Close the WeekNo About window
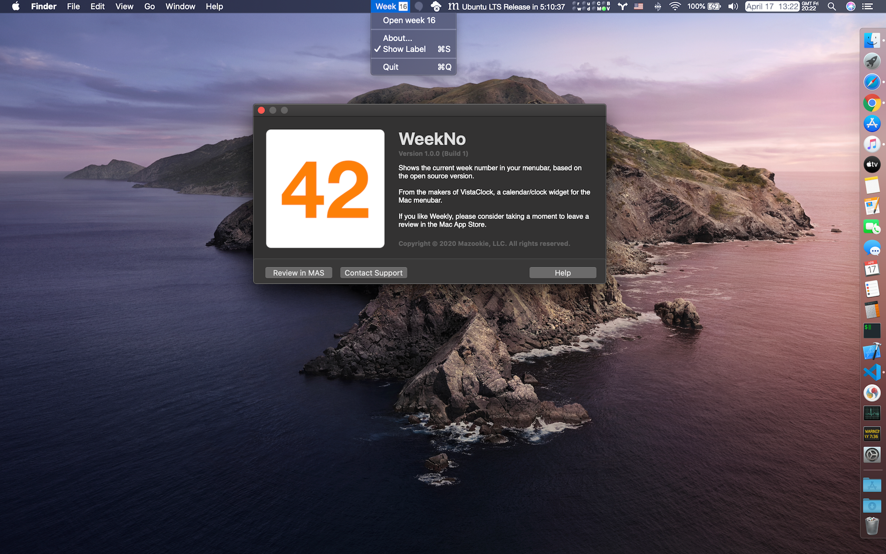The width and height of the screenshot is (886, 554). pyautogui.click(x=261, y=110)
